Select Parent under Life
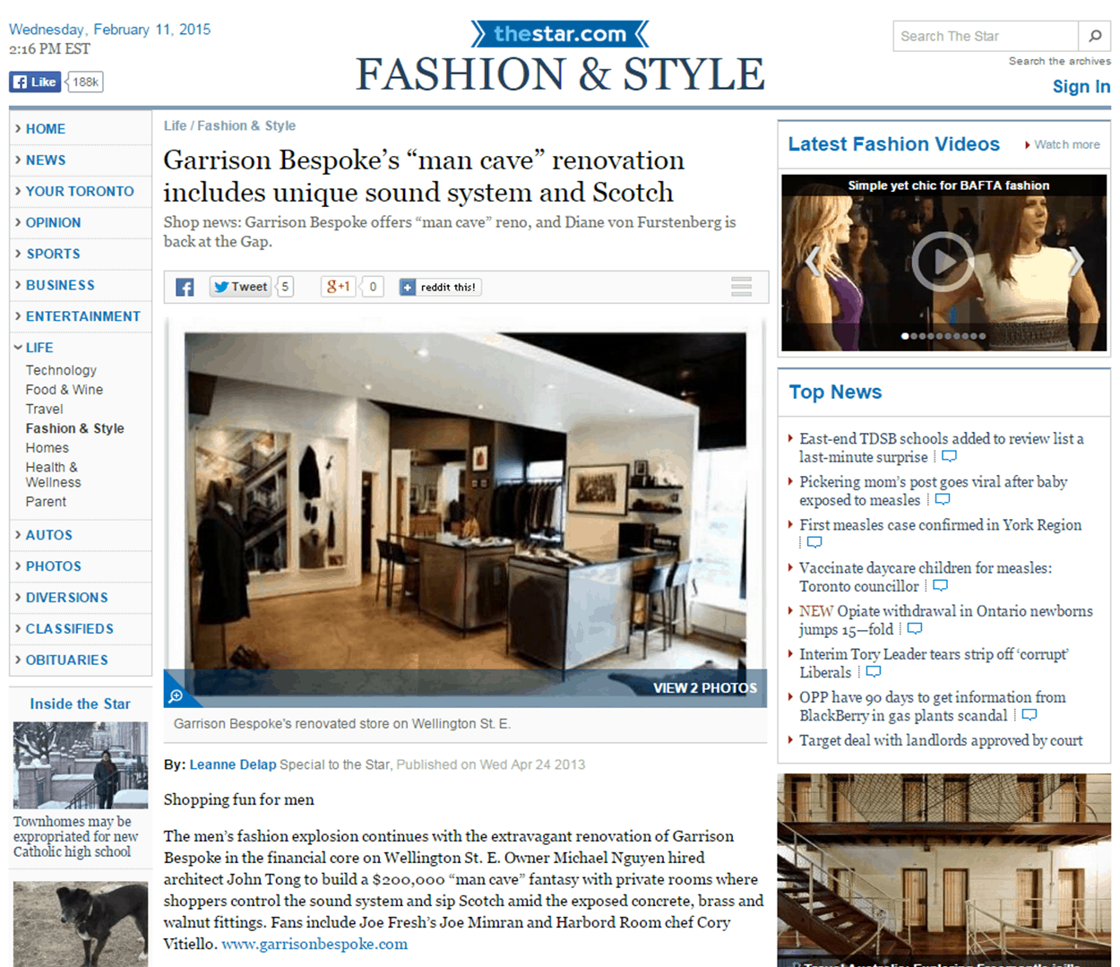Viewport: 1120px width, 967px height. [46, 502]
